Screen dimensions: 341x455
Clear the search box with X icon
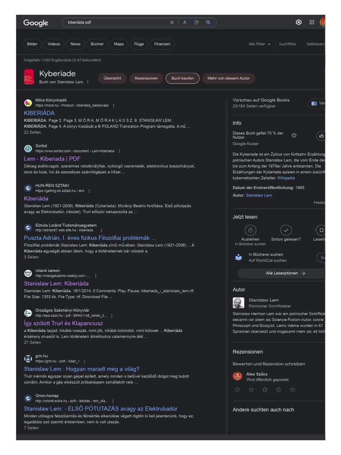pyautogui.click(x=172, y=22)
